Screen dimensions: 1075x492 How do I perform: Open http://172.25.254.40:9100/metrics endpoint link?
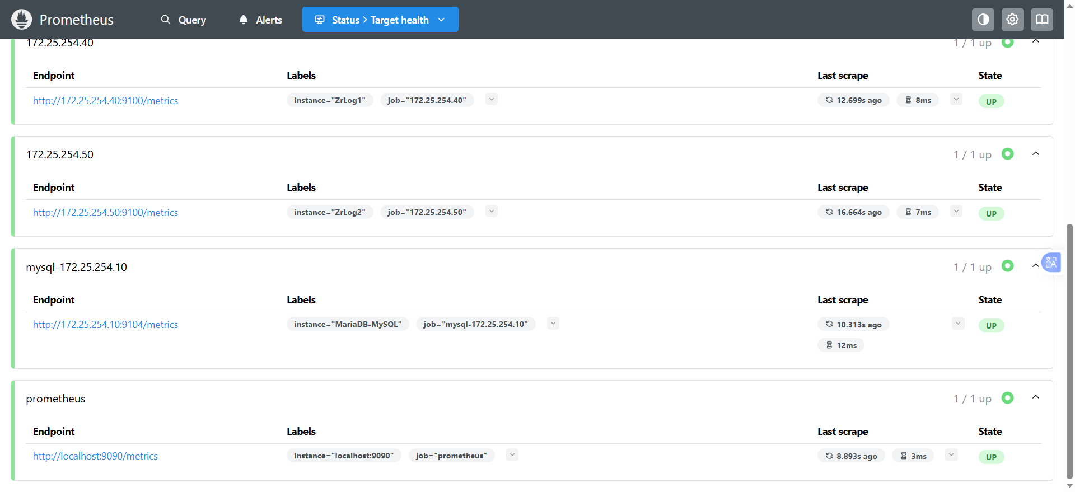tap(105, 101)
